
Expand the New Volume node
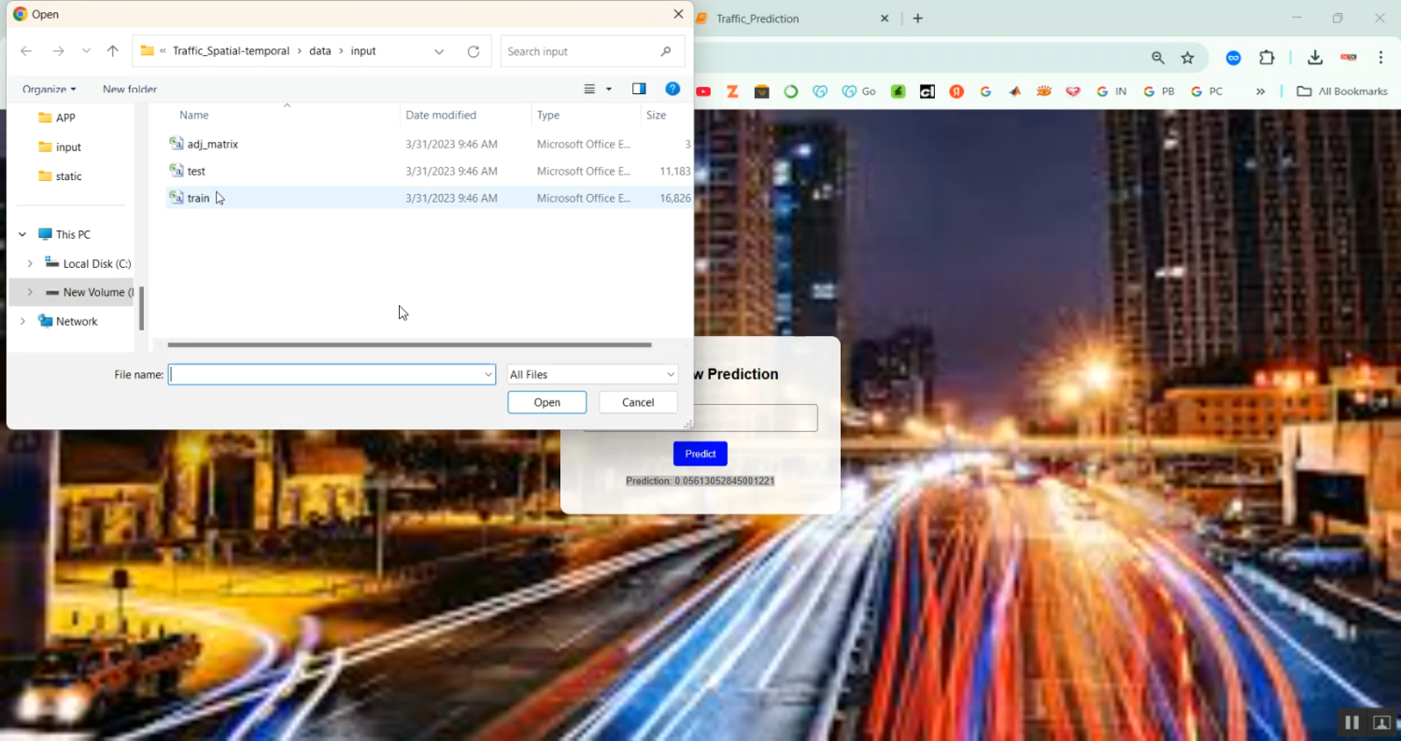30,292
